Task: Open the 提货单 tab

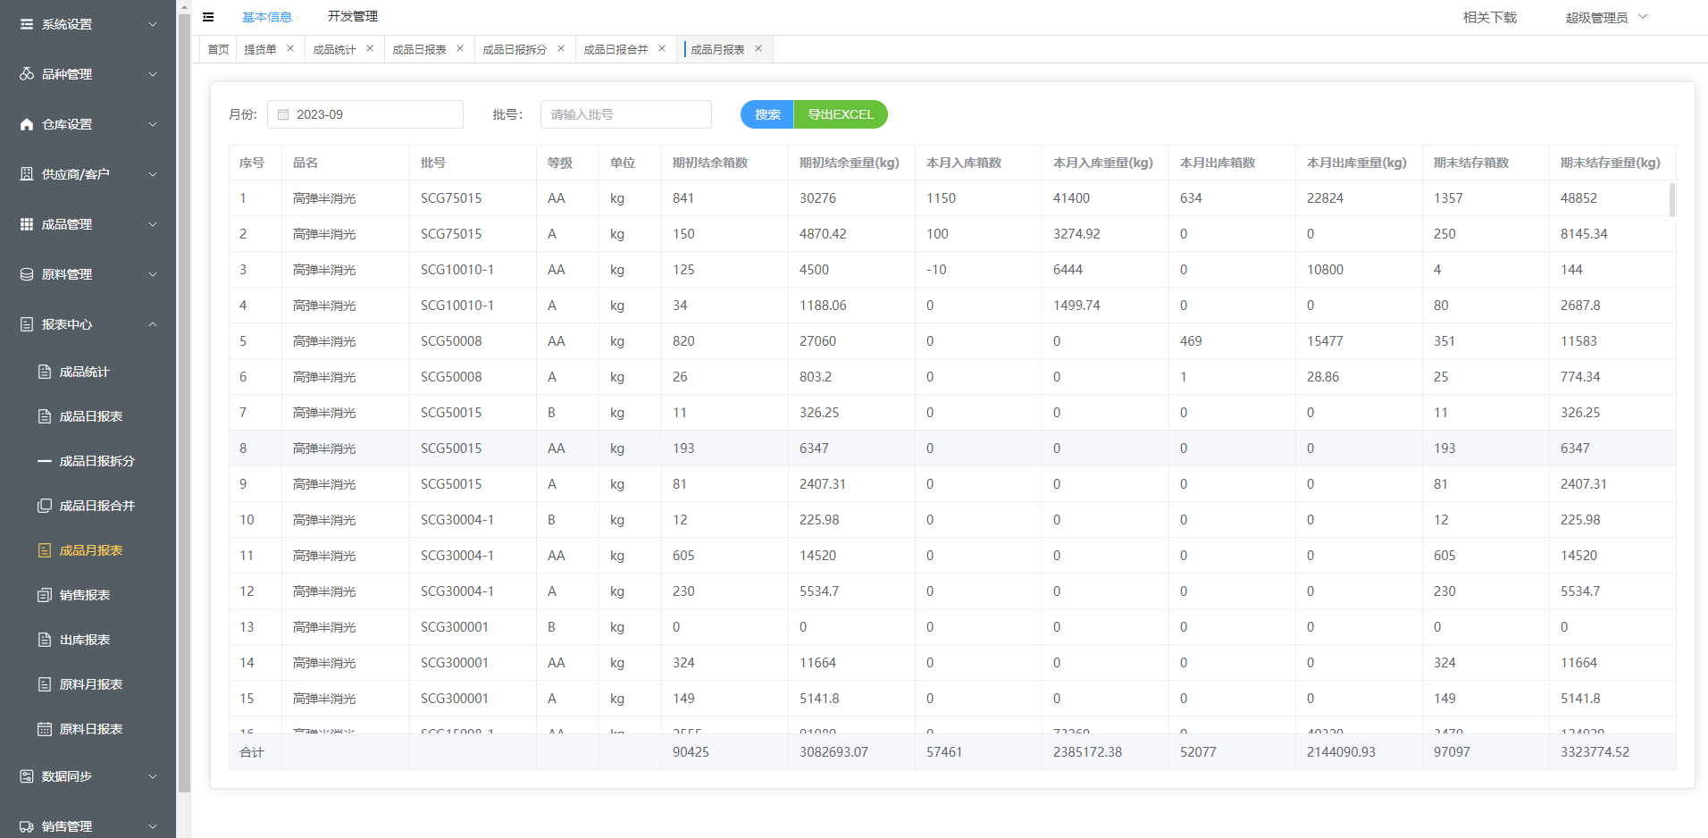Action: pyautogui.click(x=261, y=49)
